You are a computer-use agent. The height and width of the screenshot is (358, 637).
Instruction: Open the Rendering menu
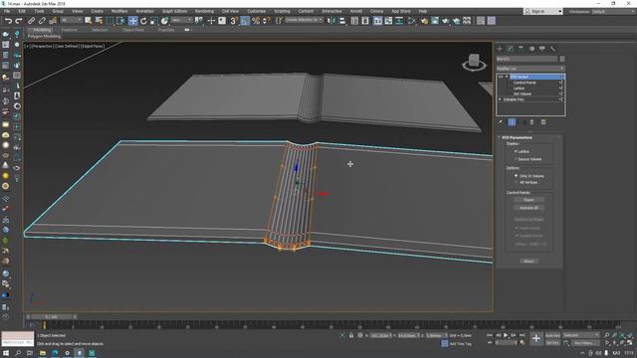click(204, 11)
